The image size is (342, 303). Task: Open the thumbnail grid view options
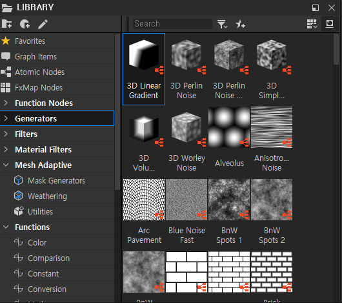tap(312, 24)
